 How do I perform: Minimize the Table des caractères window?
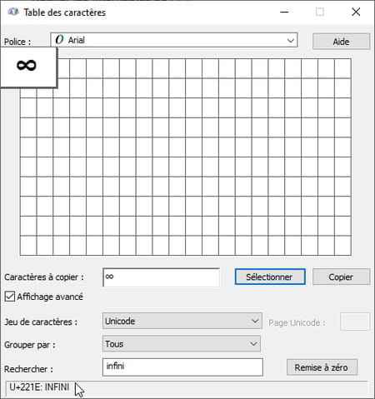click(284, 12)
